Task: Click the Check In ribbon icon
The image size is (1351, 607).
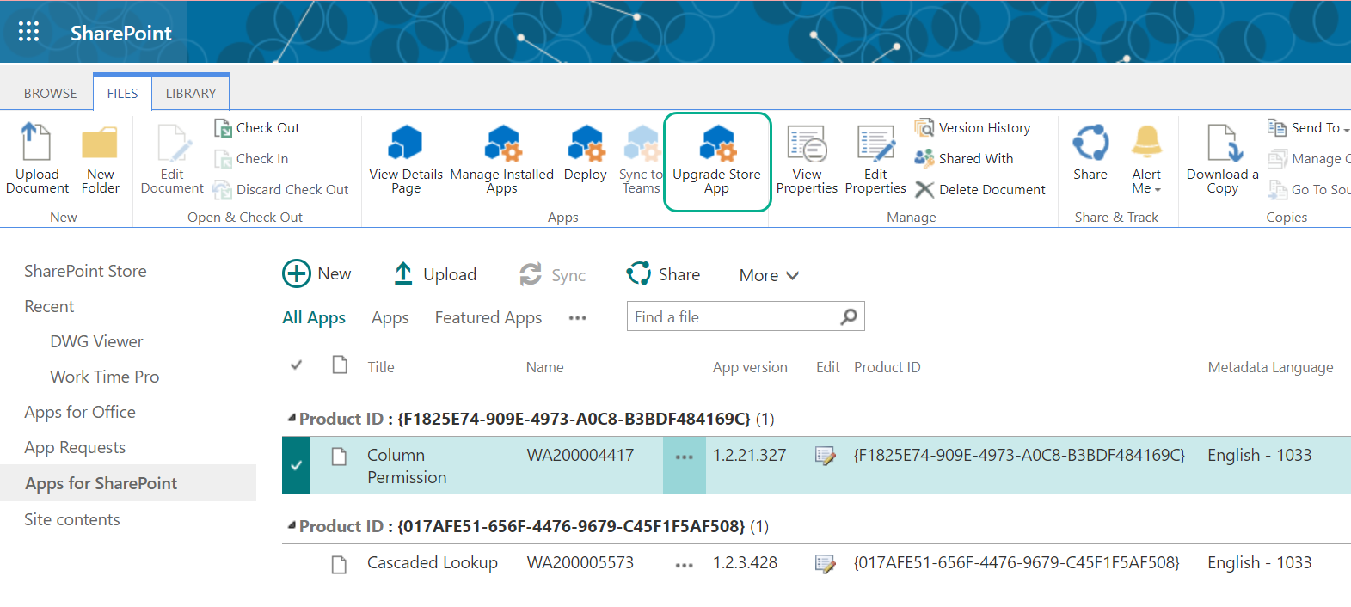Action: (223, 159)
